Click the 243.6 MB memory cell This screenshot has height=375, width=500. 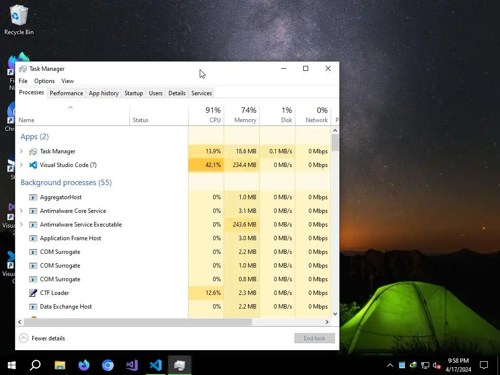242,225
